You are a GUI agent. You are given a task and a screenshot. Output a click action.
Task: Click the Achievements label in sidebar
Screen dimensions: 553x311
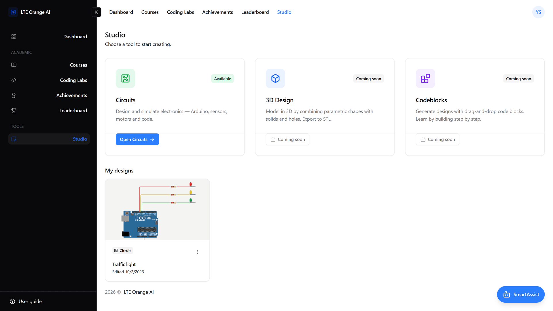tap(72, 95)
